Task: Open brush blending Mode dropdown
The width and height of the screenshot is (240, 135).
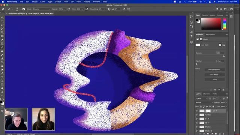Action: tap(42, 9)
